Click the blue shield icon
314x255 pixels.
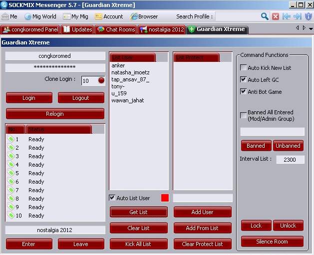click(x=309, y=16)
